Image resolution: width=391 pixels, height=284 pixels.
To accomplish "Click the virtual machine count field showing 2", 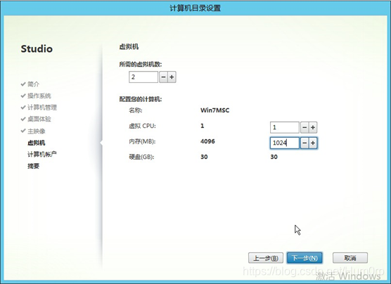I will pyautogui.click(x=143, y=77).
